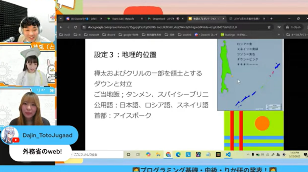308x172 pixels.
Task: Click the ご当地飯 line on slide
Action: pyautogui.click(x=151, y=94)
